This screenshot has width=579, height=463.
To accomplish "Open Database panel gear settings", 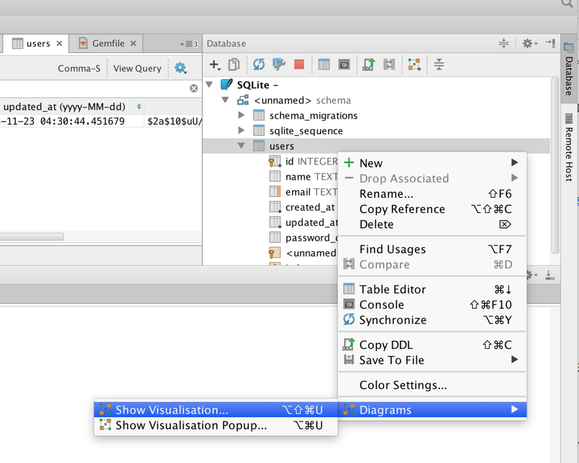I will click(x=529, y=44).
